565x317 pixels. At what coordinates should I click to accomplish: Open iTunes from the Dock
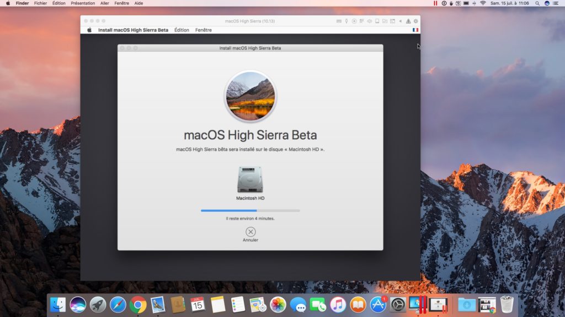click(338, 305)
